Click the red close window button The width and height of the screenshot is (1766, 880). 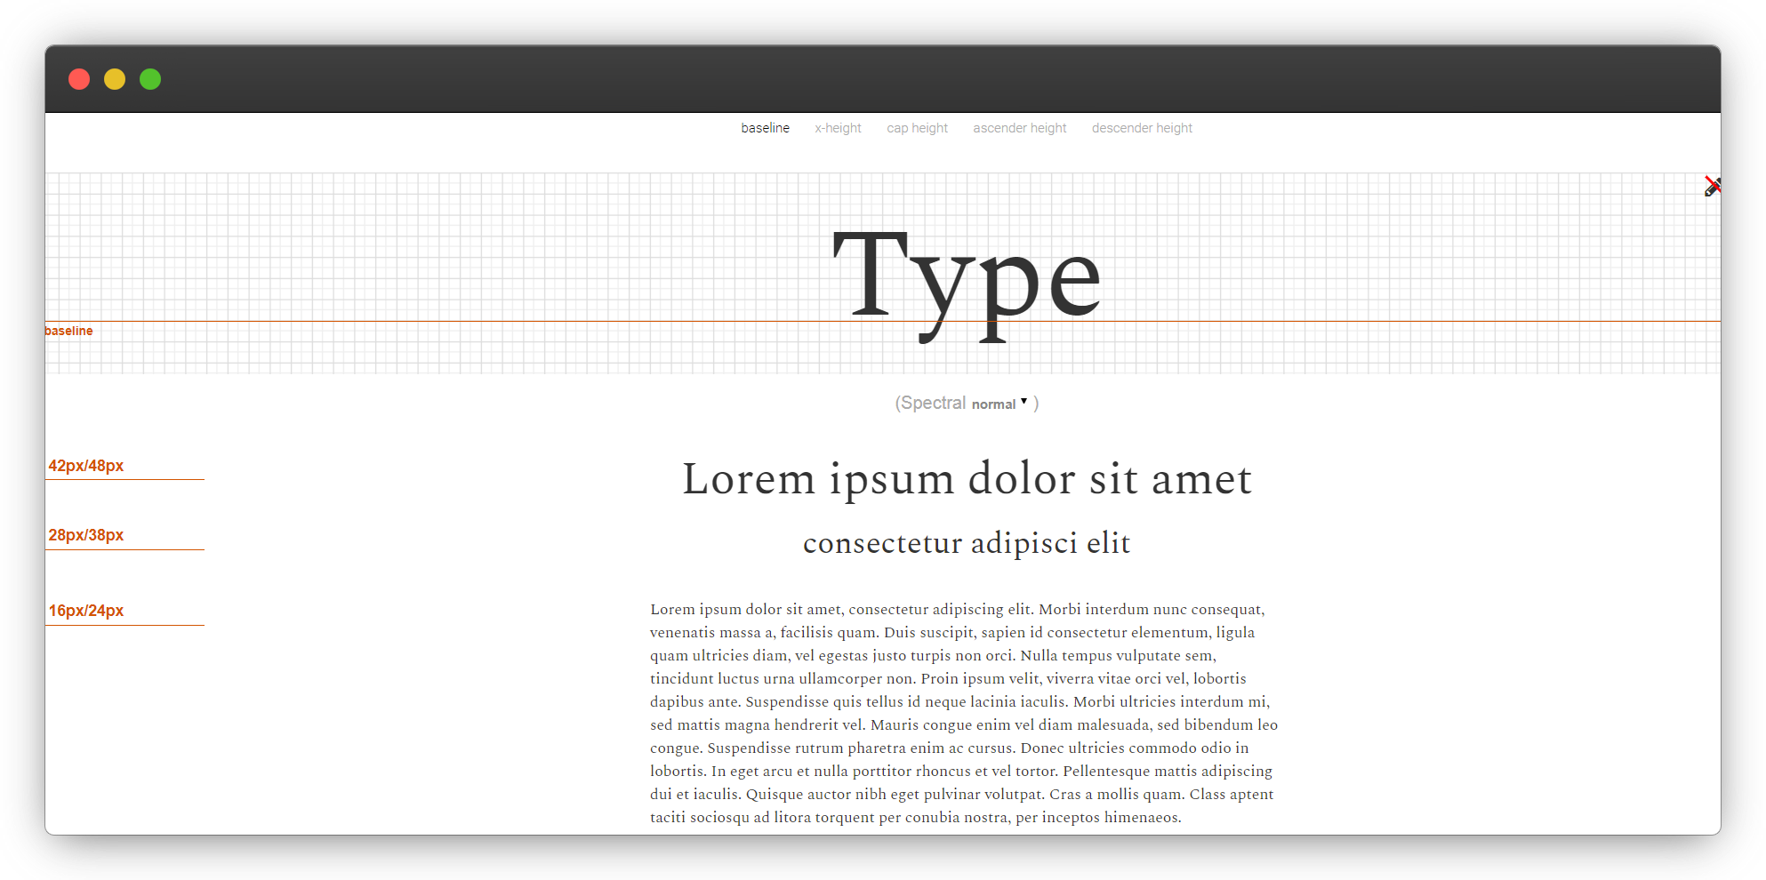coord(79,79)
